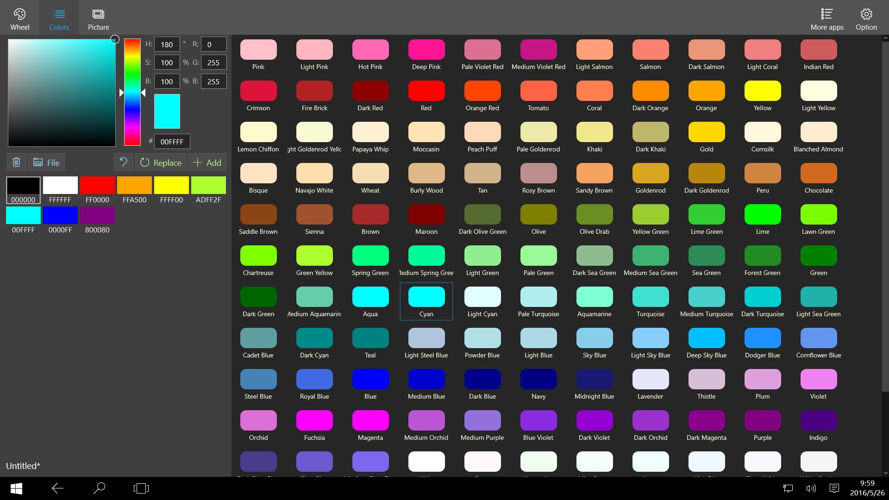This screenshot has height=500, width=889.
Task: Click the Option settings icon
Action: pyautogui.click(x=867, y=13)
